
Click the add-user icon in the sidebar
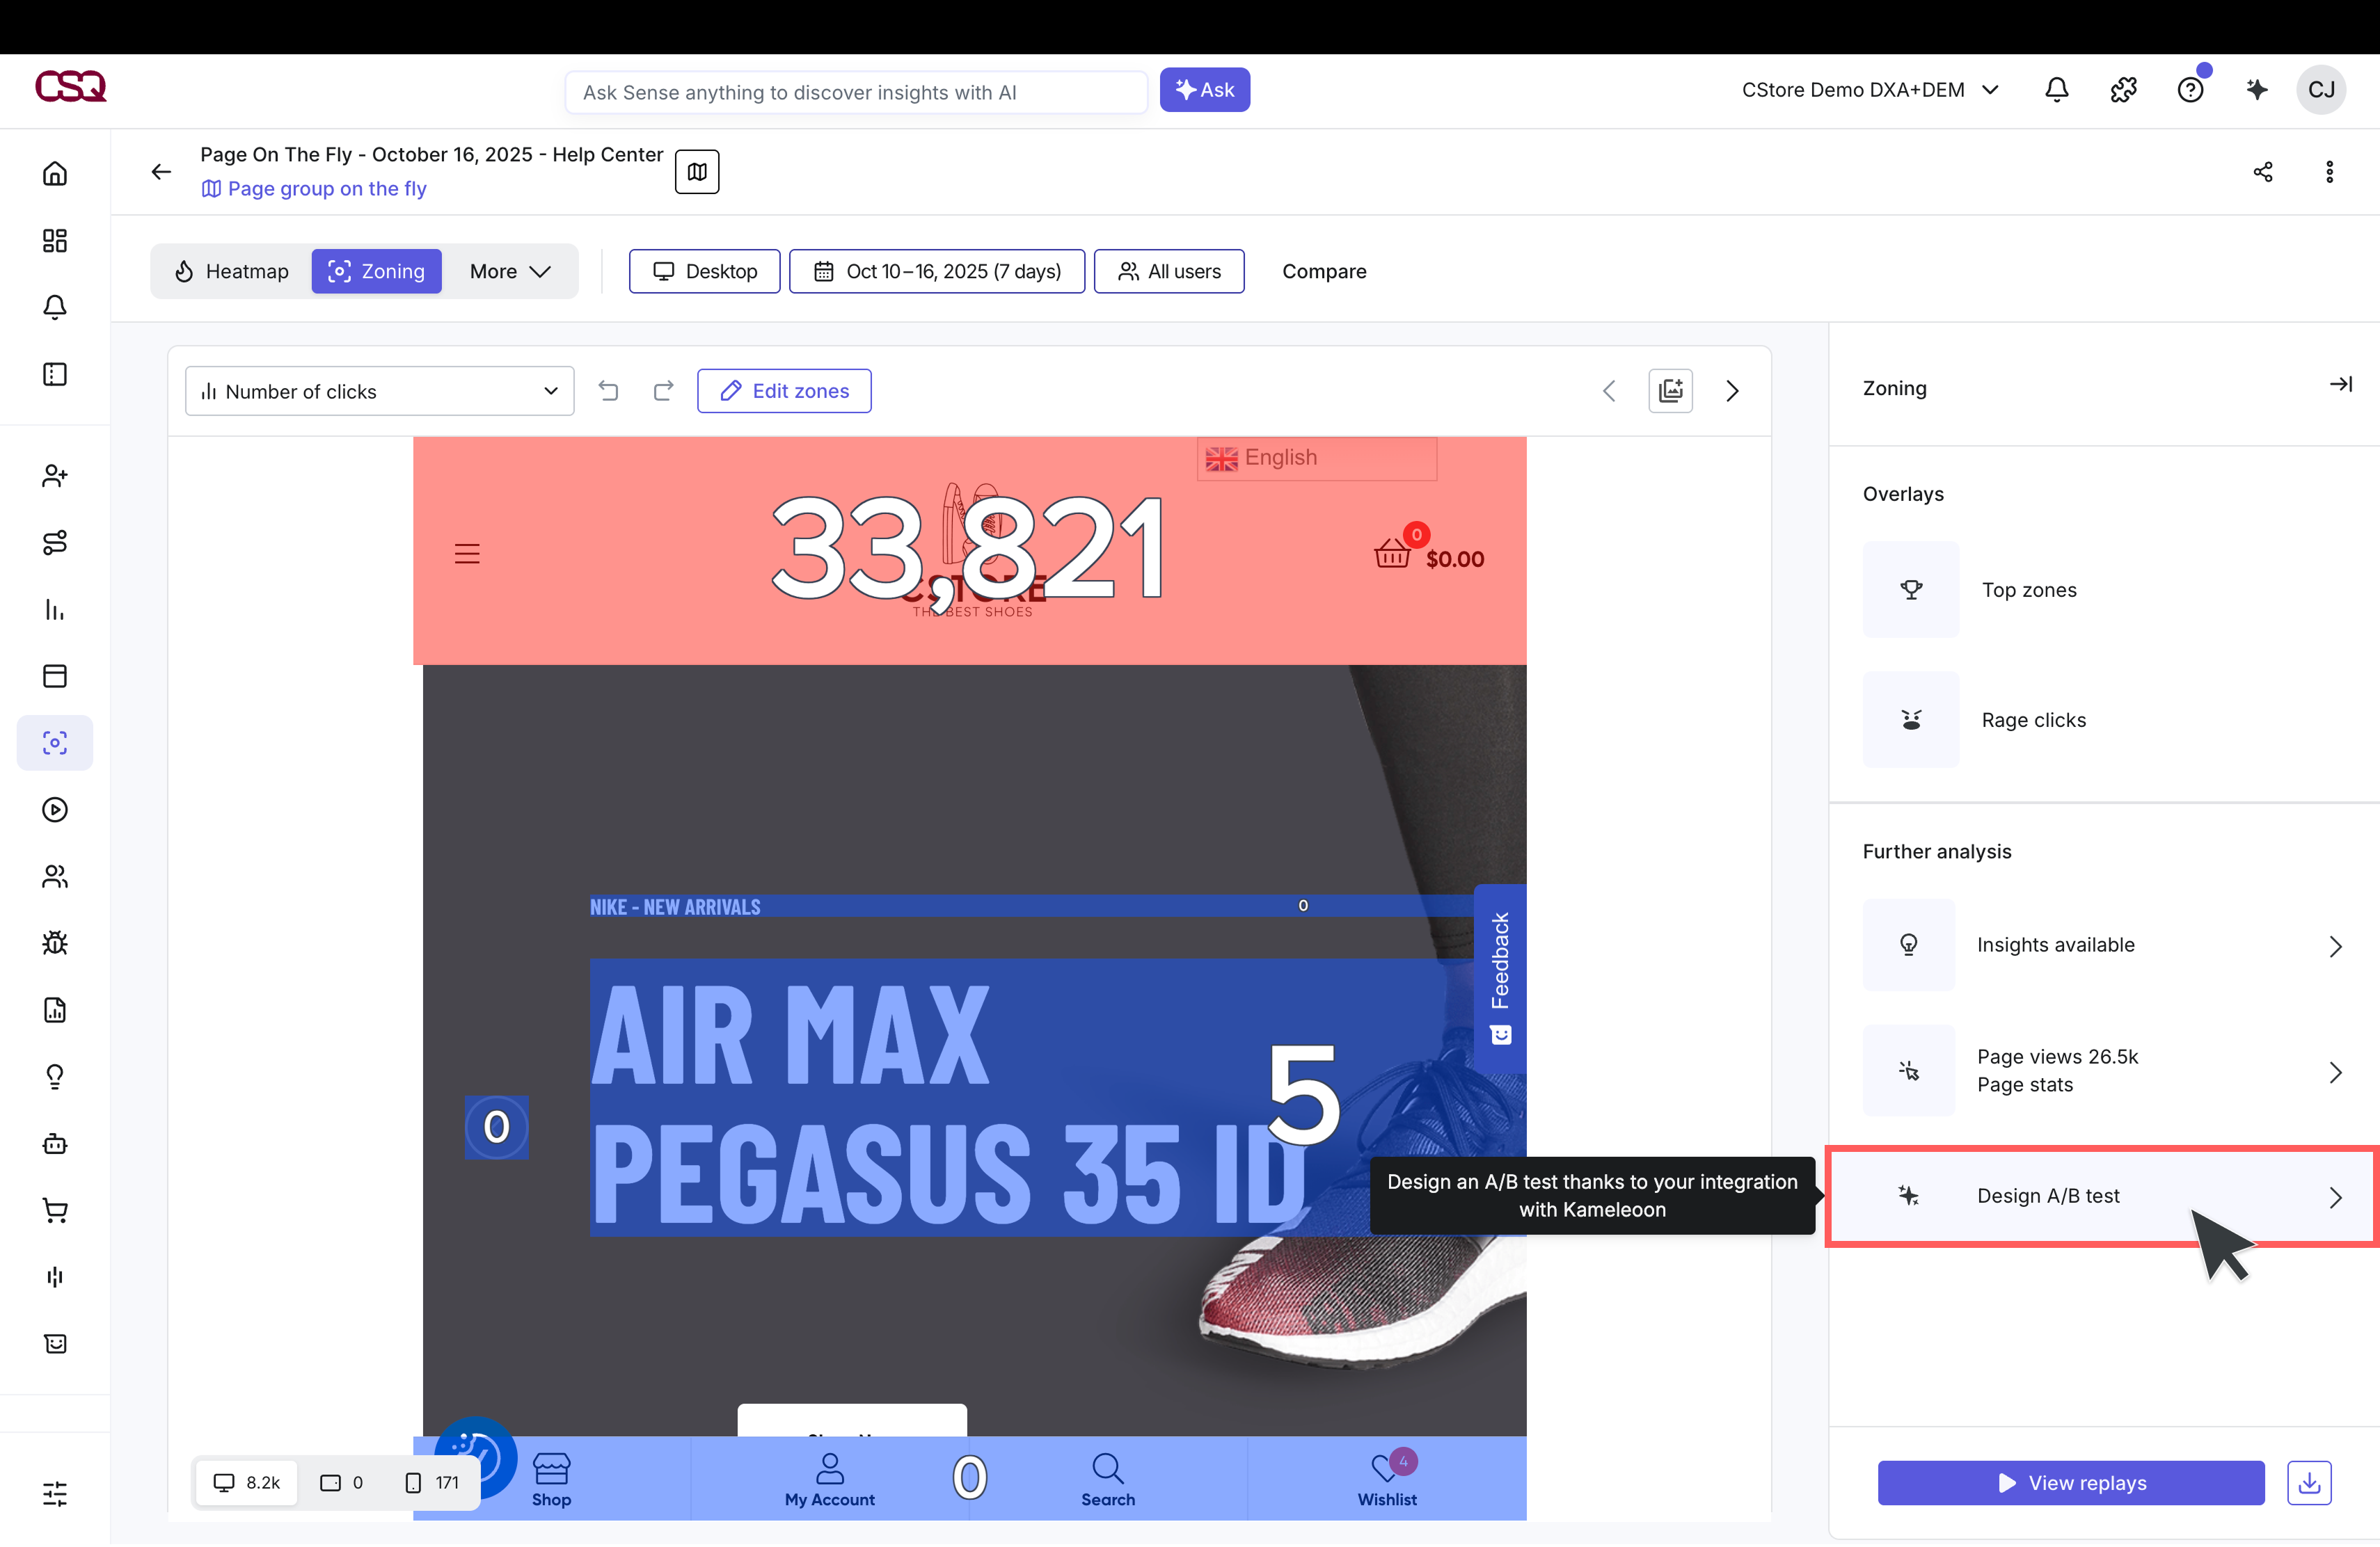pyautogui.click(x=55, y=476)
